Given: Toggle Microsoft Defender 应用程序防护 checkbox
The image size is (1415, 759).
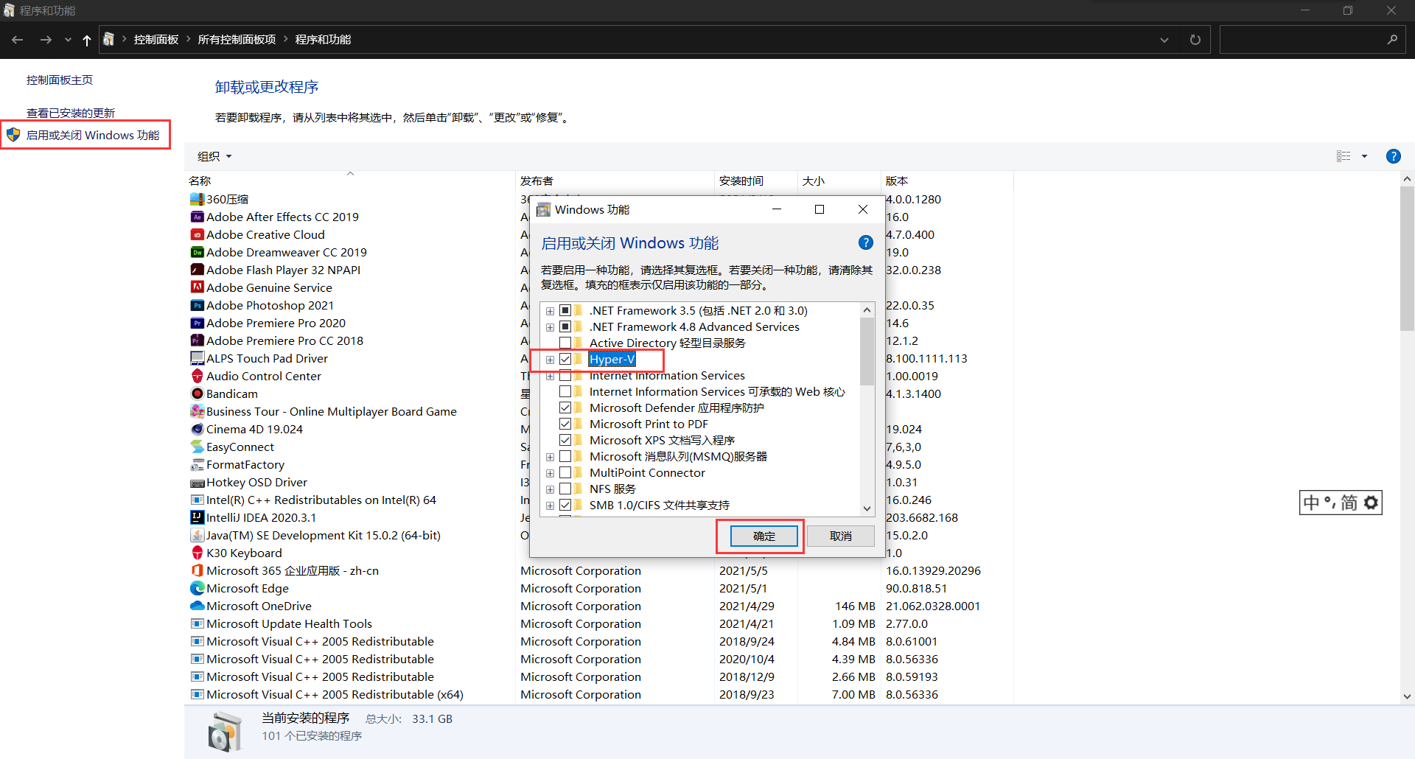Looking at the screenshot, I should click(565, 408).
